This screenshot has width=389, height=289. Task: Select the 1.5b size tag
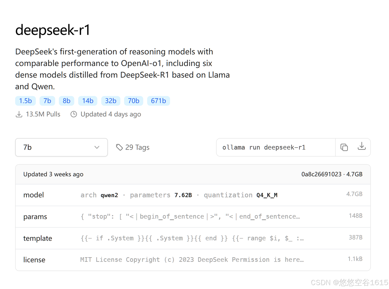25,101
